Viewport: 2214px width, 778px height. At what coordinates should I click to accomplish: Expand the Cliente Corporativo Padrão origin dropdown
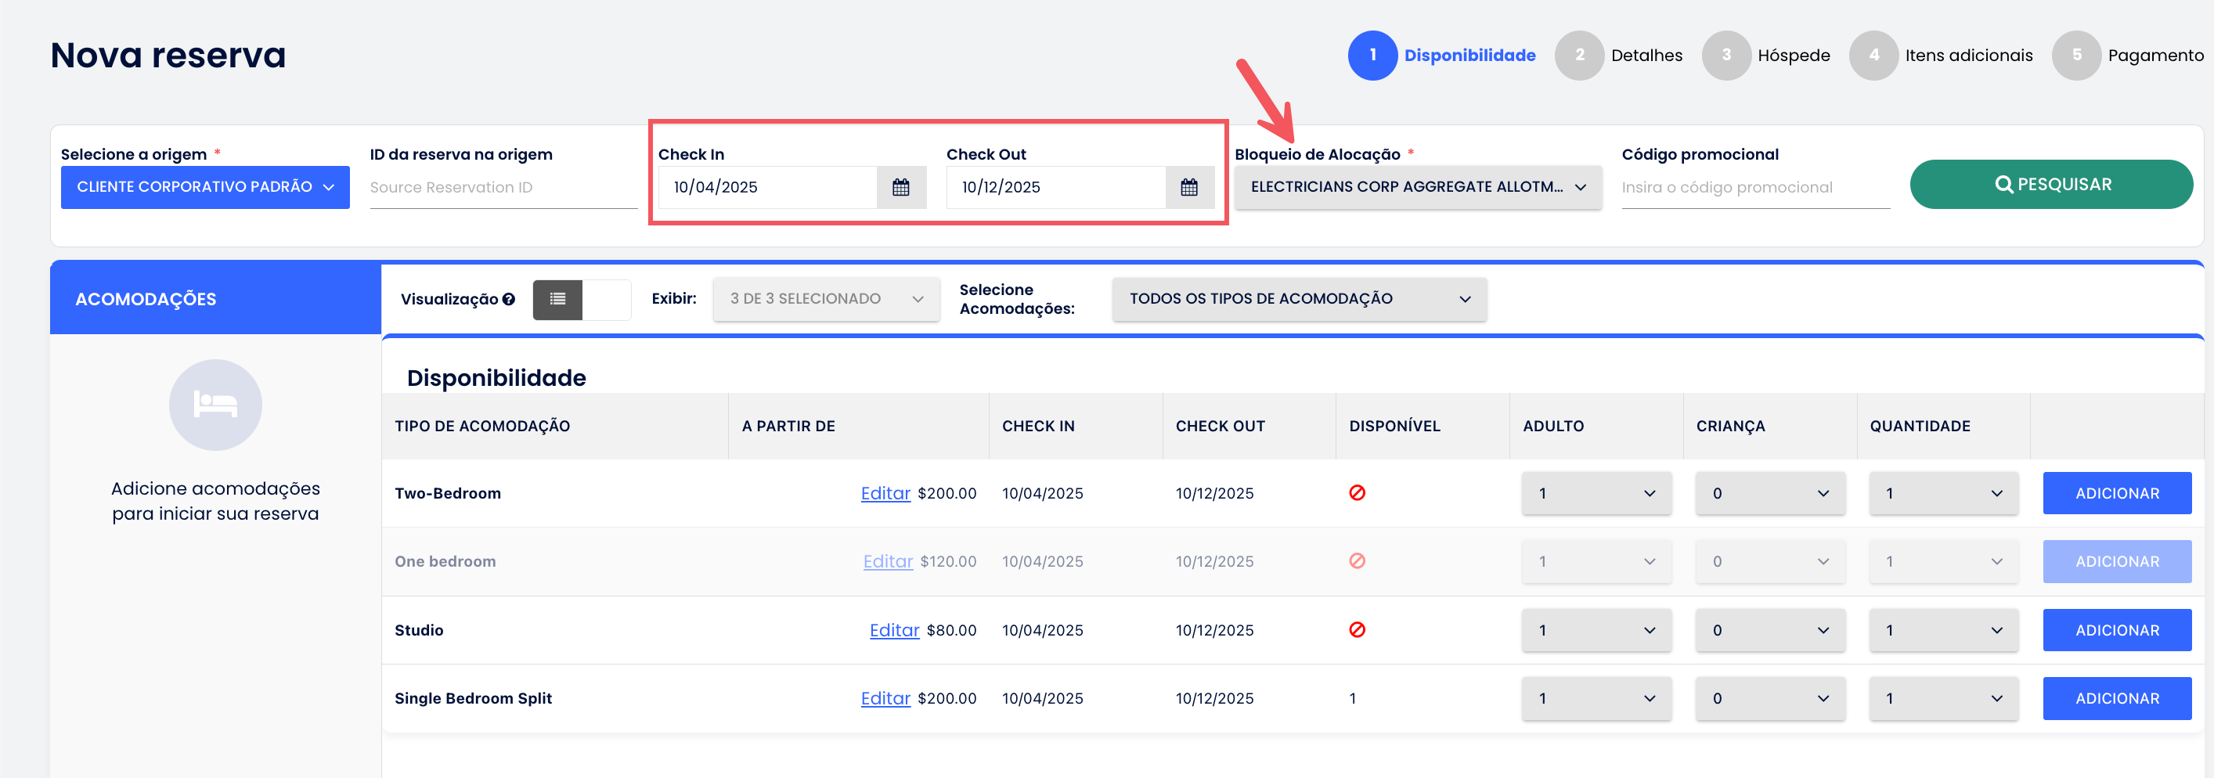(x=204, y=187)
